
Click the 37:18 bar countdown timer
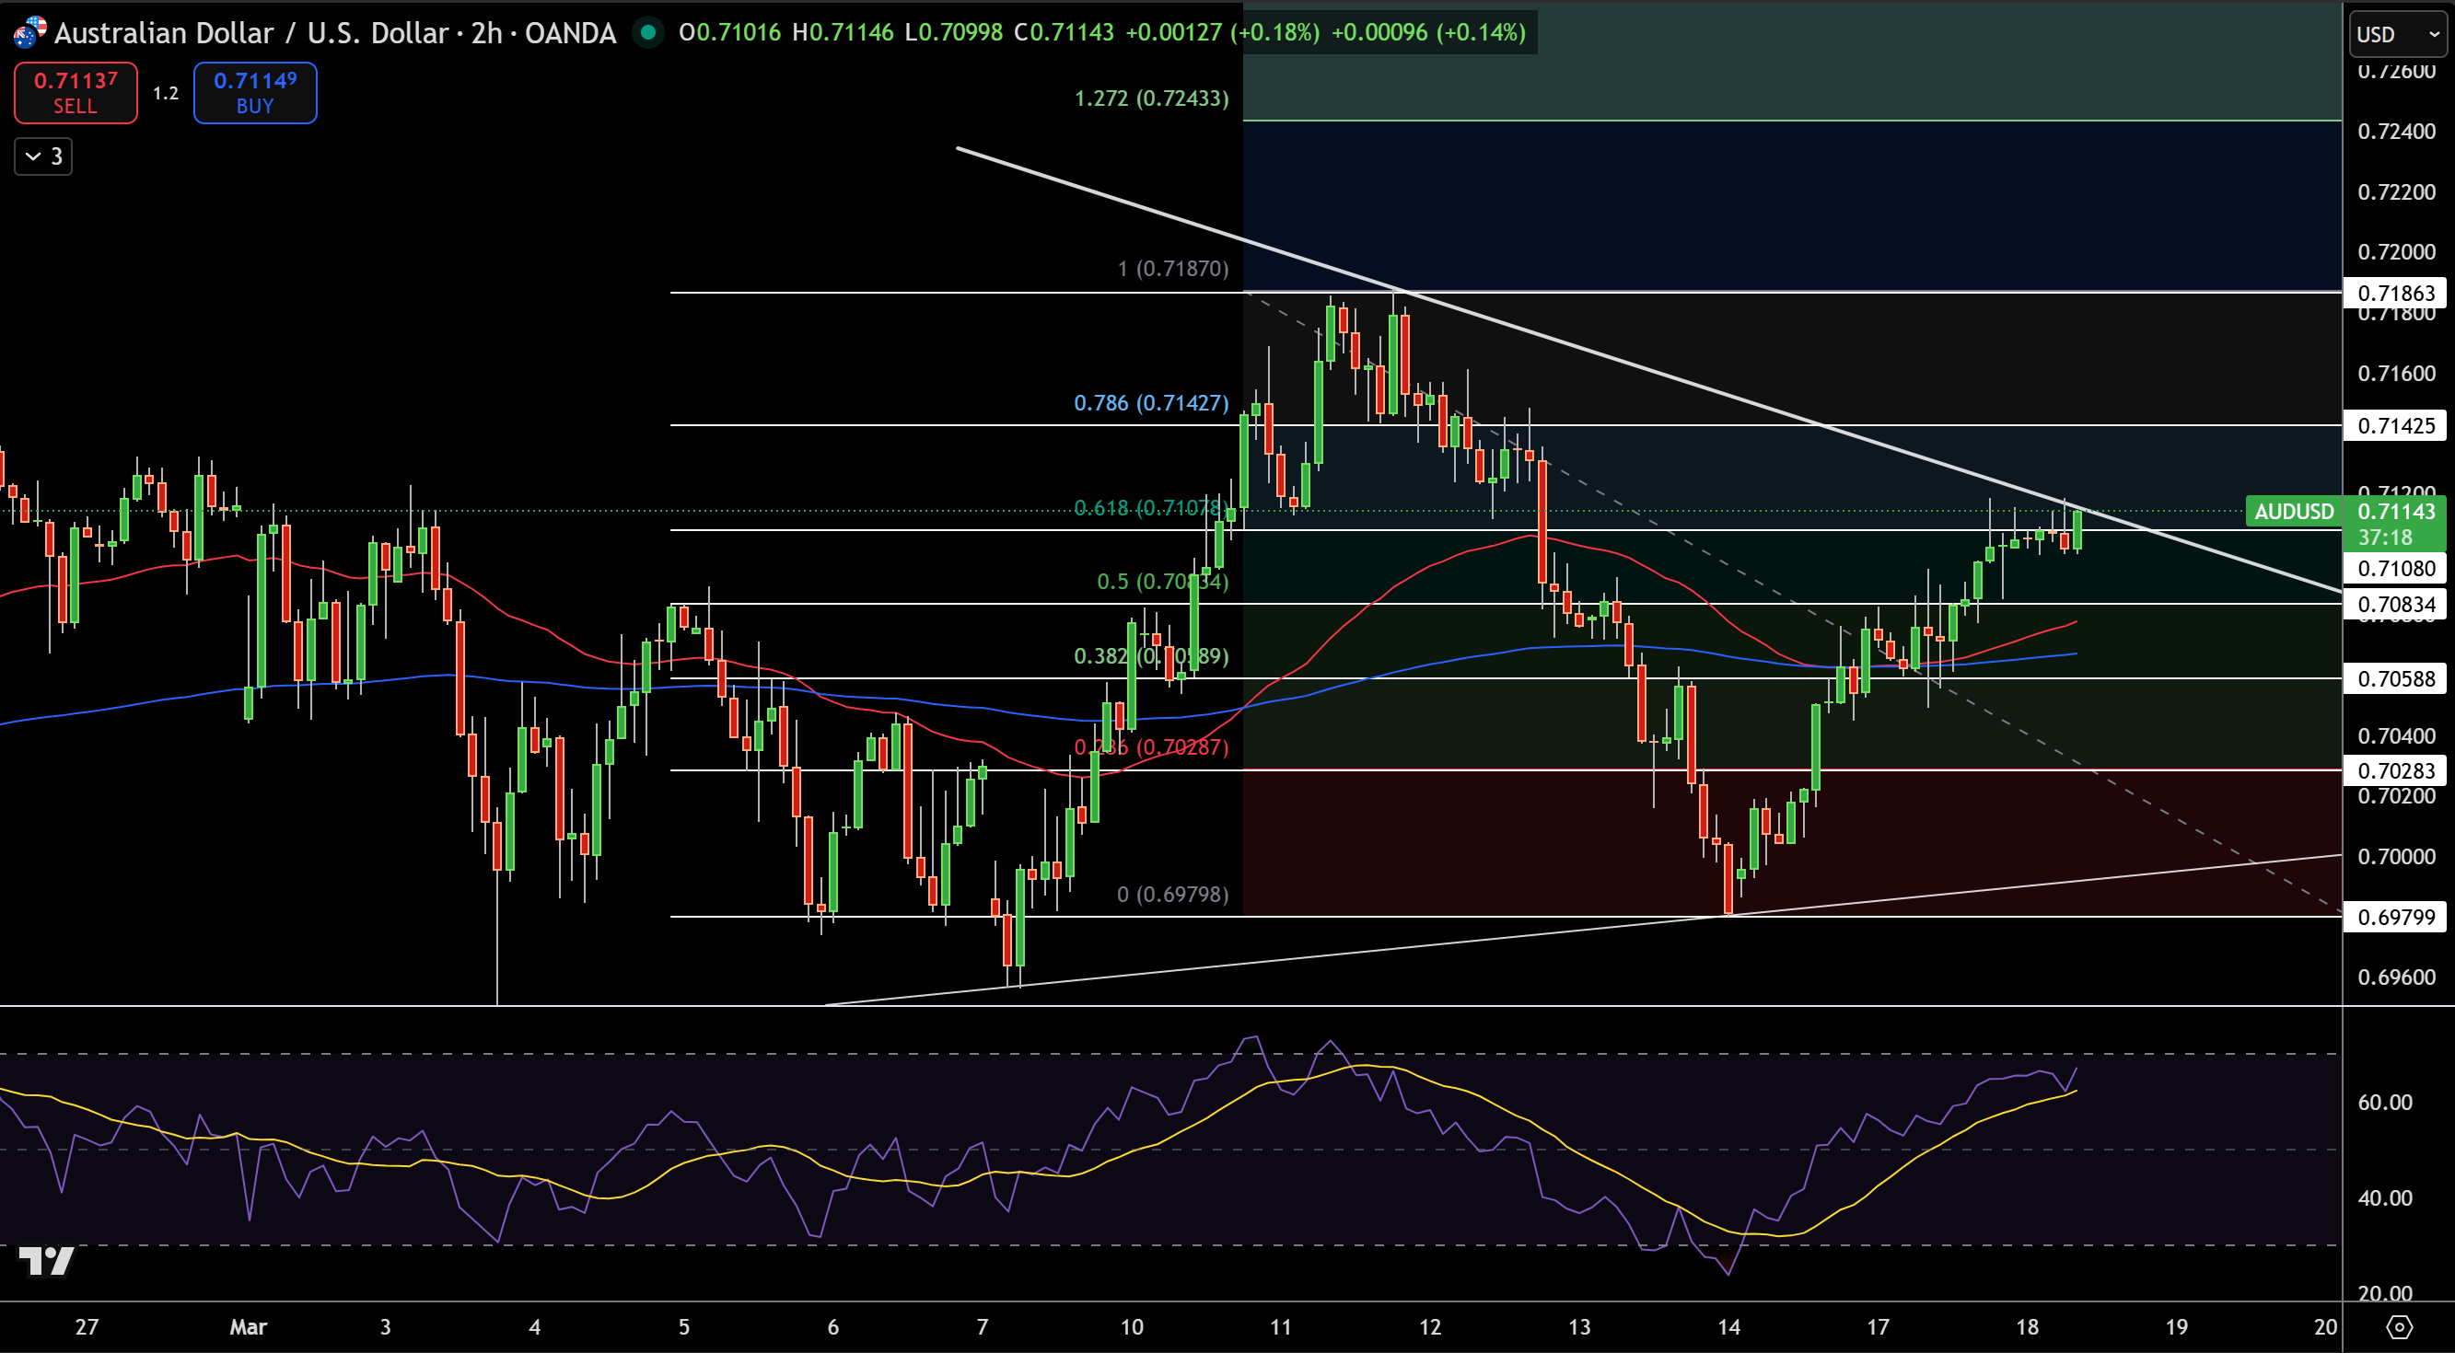pos(2385,538)
